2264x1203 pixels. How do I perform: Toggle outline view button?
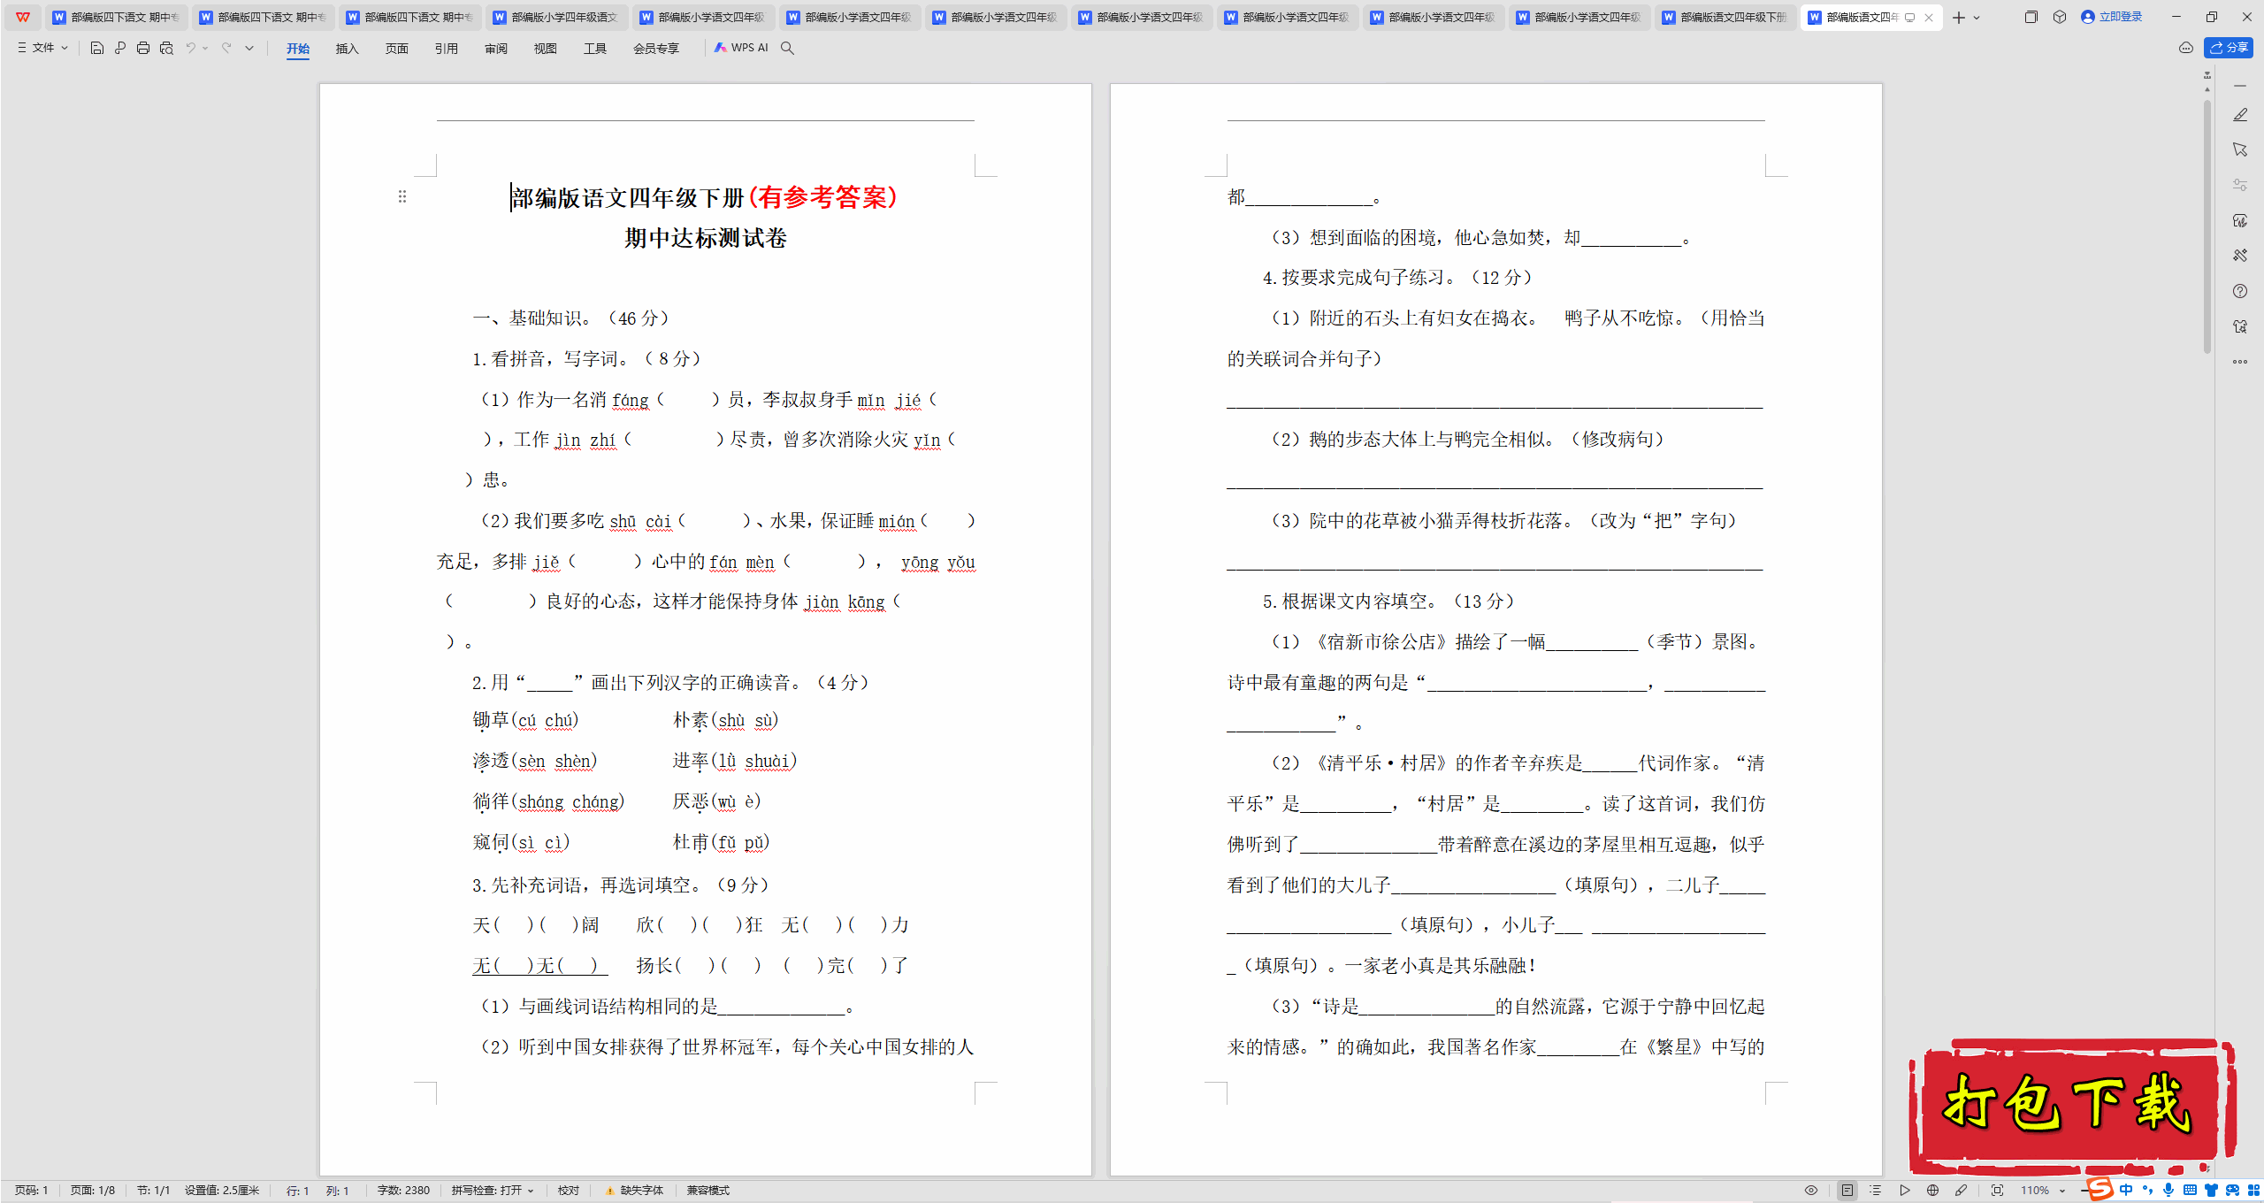coord(1876,1191)
